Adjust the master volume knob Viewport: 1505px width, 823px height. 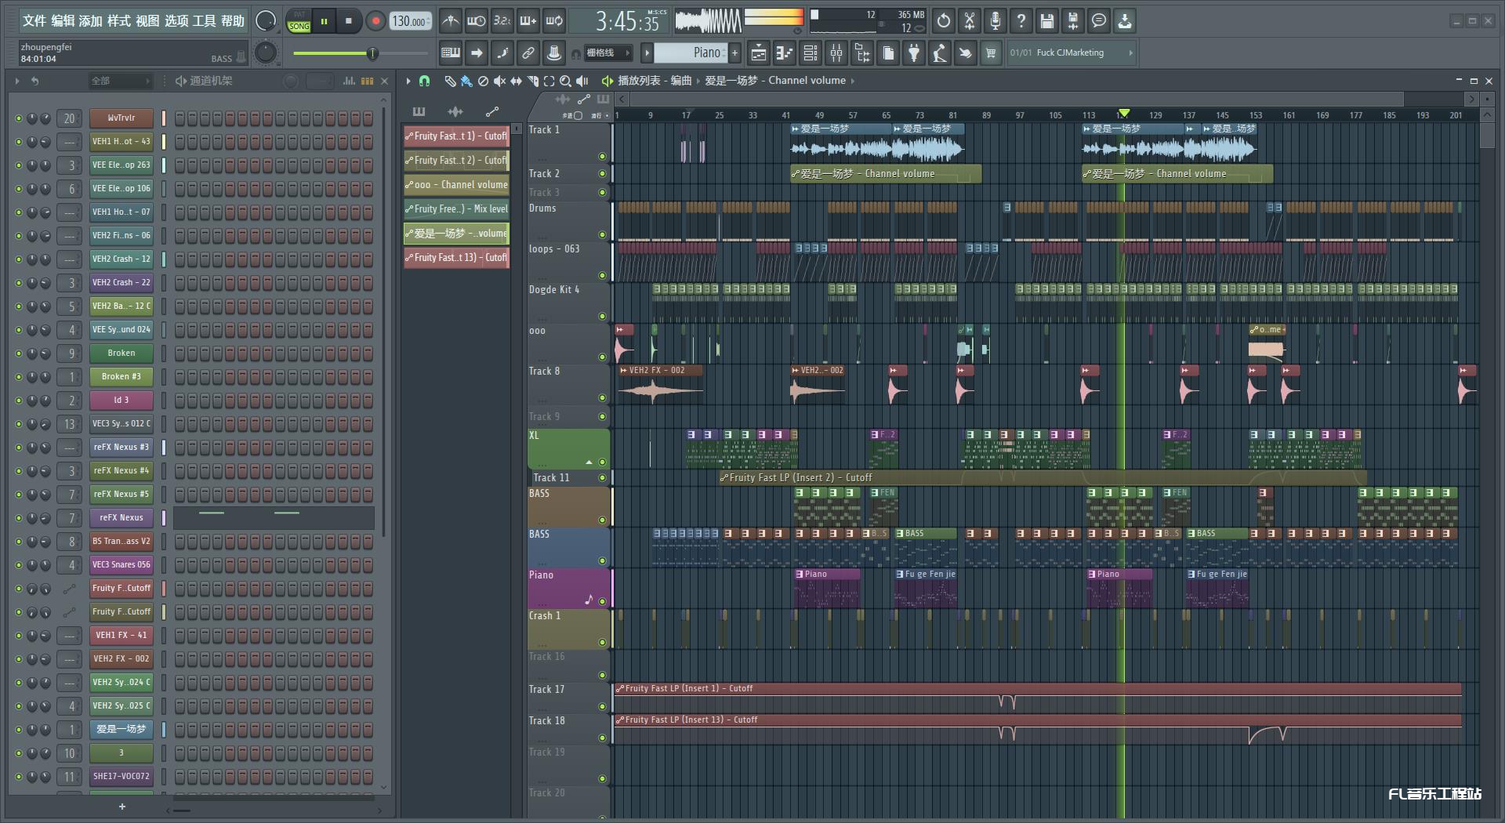point(266,21)
